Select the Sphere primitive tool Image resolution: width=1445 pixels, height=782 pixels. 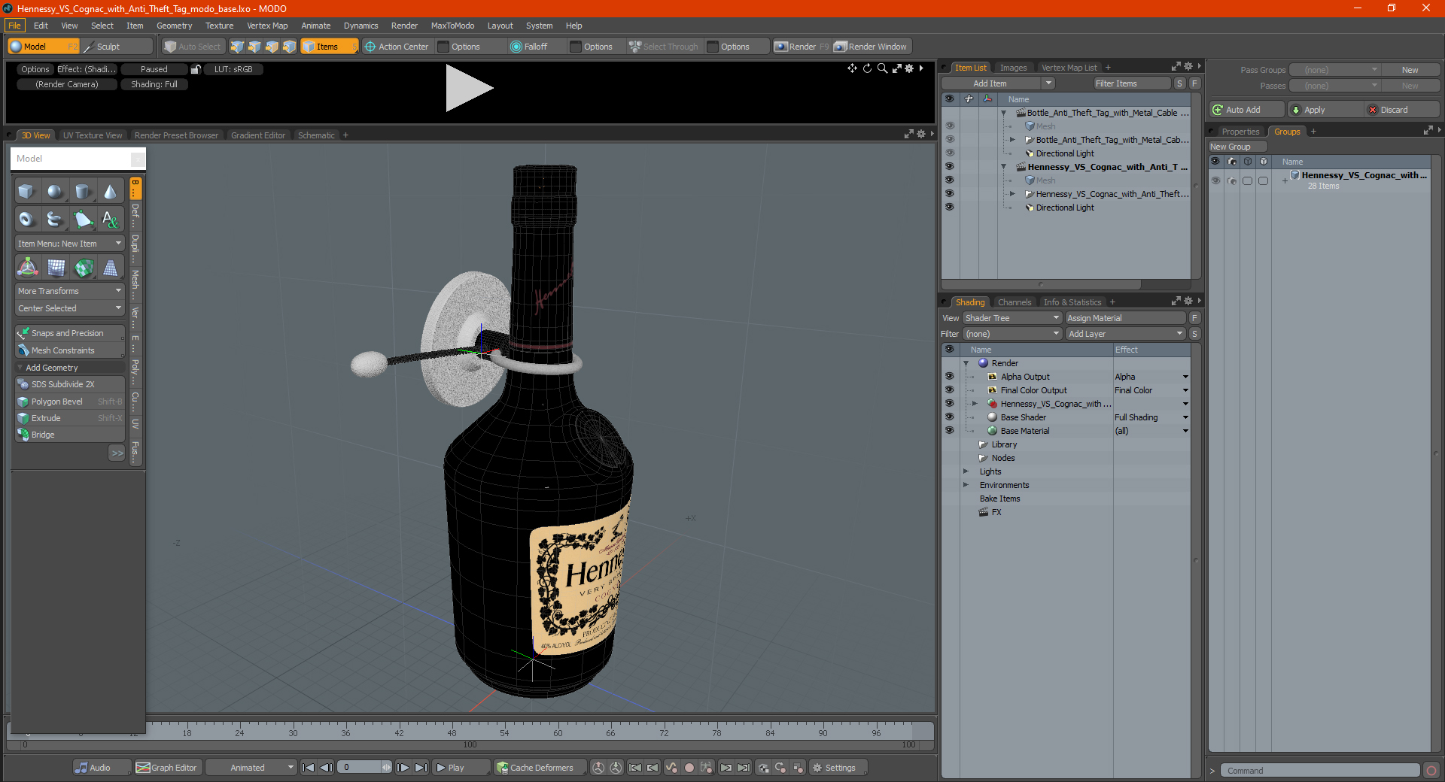click(x=54, y=192)
